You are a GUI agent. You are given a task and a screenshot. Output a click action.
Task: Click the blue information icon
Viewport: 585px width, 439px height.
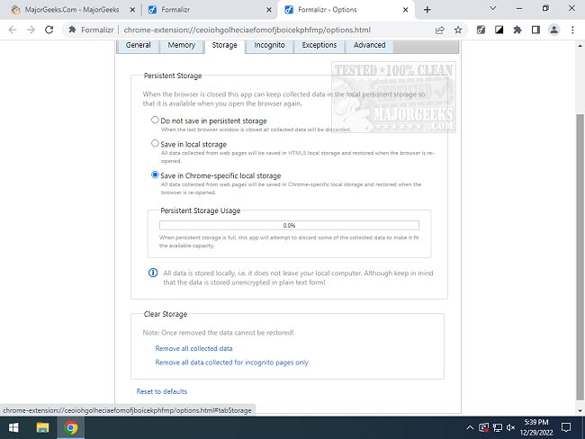[153, 273]
